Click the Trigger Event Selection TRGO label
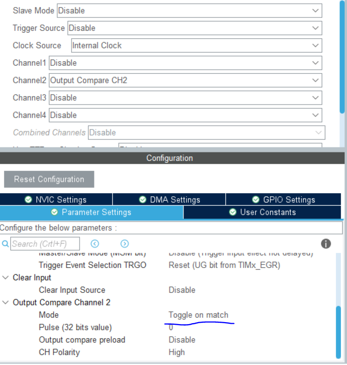The width and height of the screenshot is (347, 365). (92, 265)
